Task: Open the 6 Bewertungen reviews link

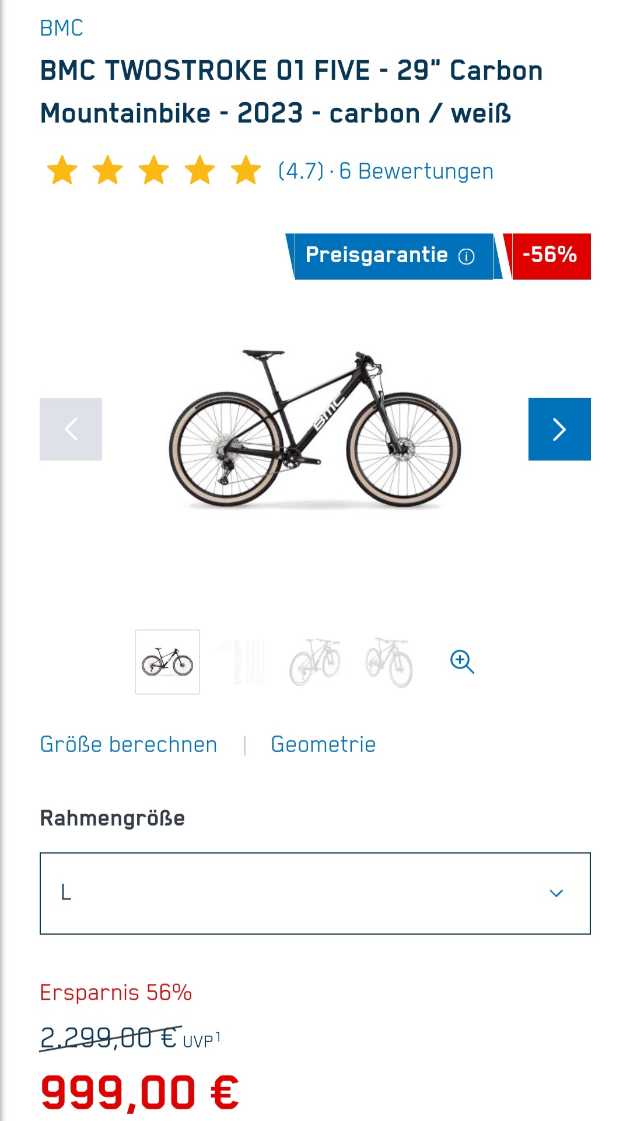Action: coord(416,172)
